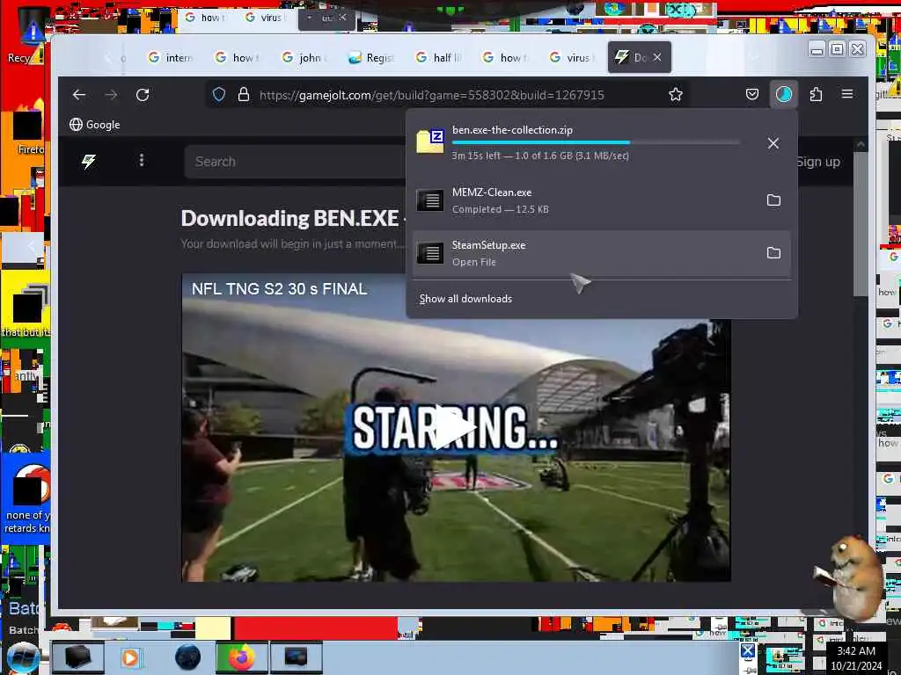Image resolution: width=901 pixels, height=675 pixels.
Task: Open the media player taskbar icon
Action: tap(130, 657)
